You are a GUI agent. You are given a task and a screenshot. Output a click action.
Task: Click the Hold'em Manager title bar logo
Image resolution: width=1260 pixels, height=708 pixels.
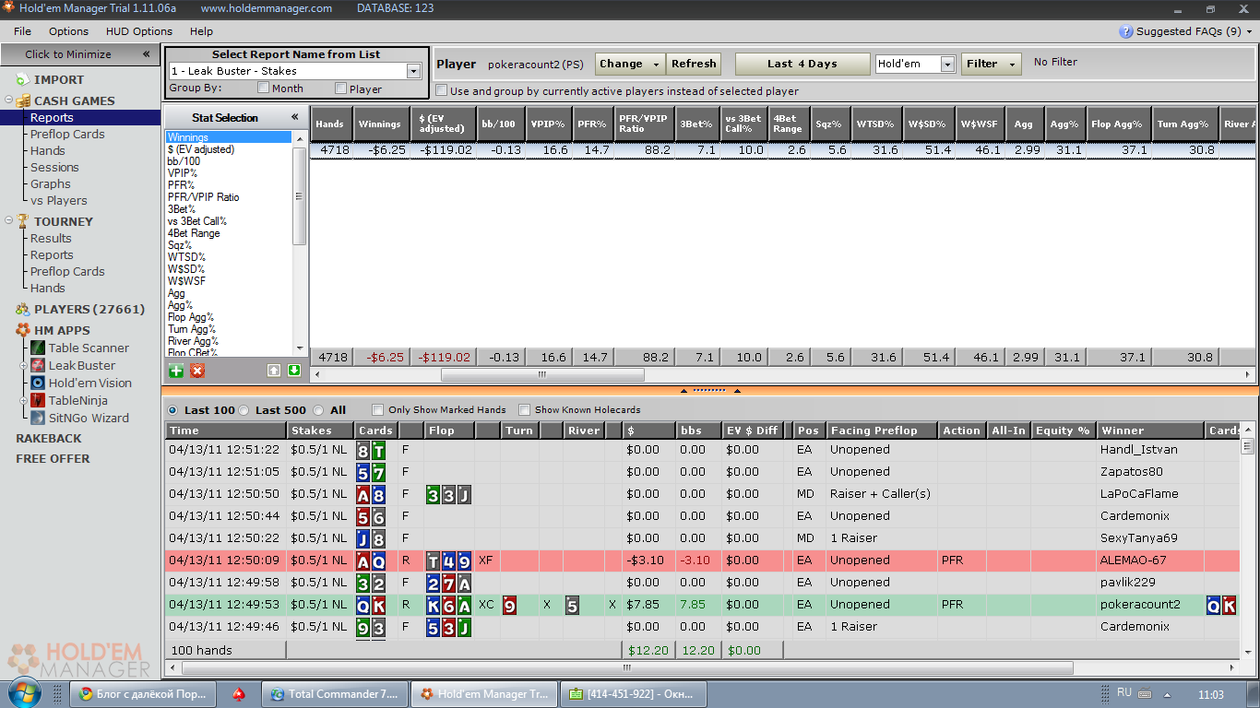(8, 8)
